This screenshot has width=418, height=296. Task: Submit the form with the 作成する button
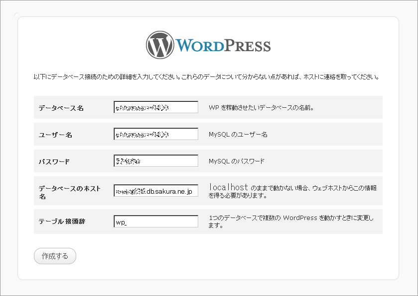coord(55,256)
